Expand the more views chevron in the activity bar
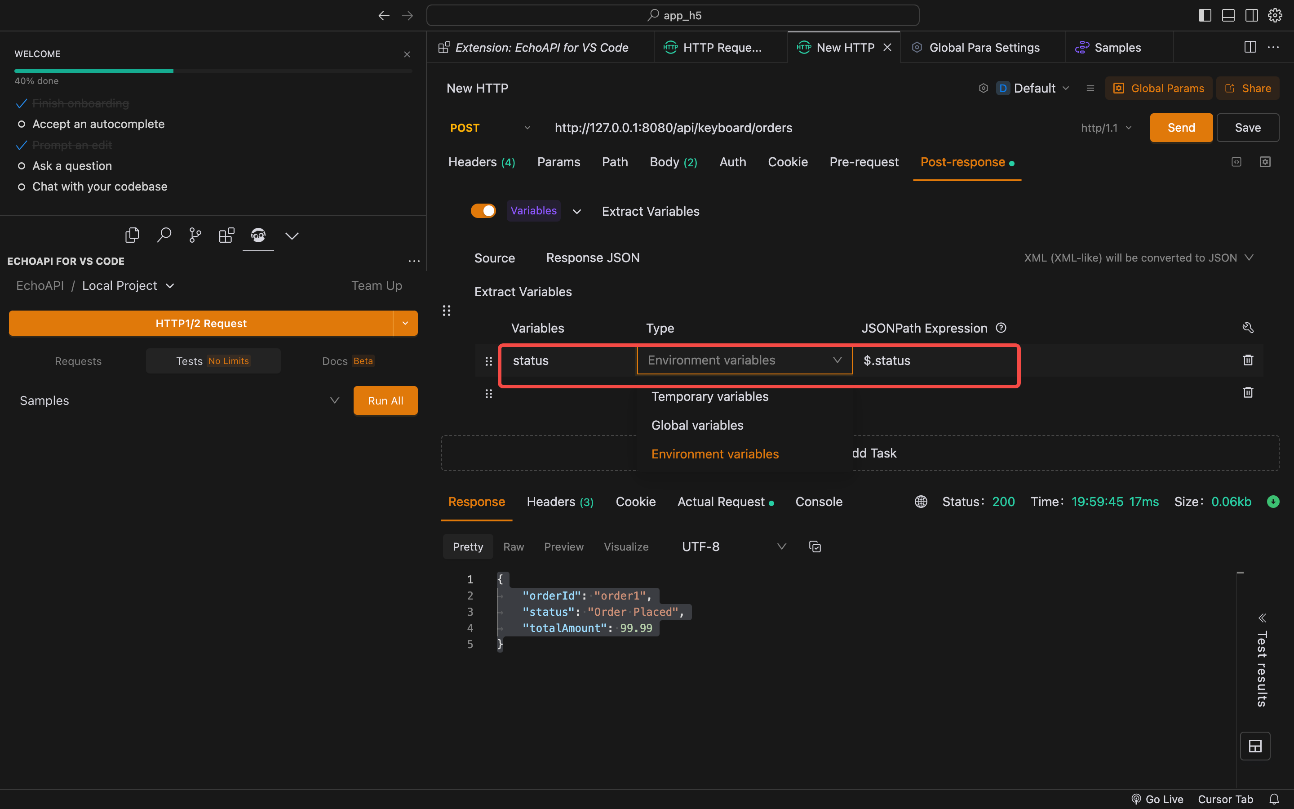The image size is (1294, 809). pyautogui.click(x=292, y=236)
